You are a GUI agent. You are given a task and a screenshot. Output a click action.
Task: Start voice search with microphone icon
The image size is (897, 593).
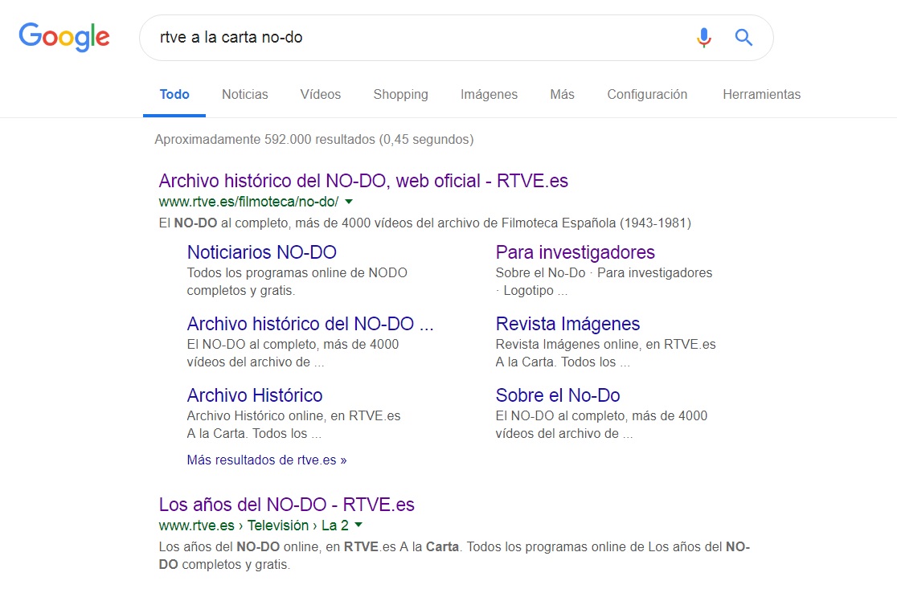pos(704,38)
